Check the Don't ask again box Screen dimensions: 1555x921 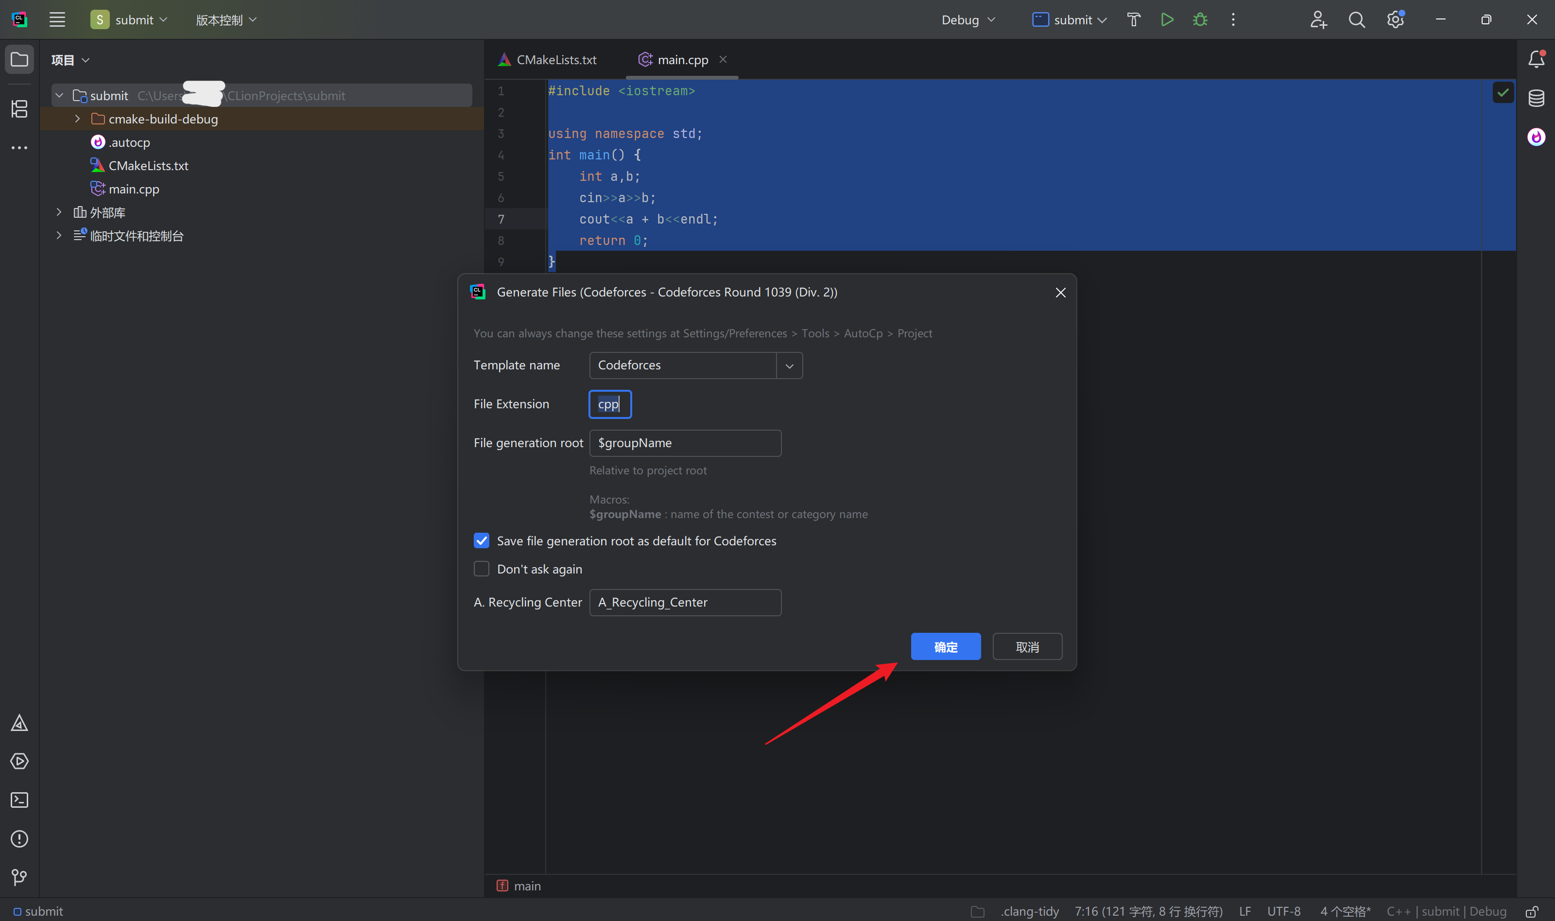(x=482, y=569)
